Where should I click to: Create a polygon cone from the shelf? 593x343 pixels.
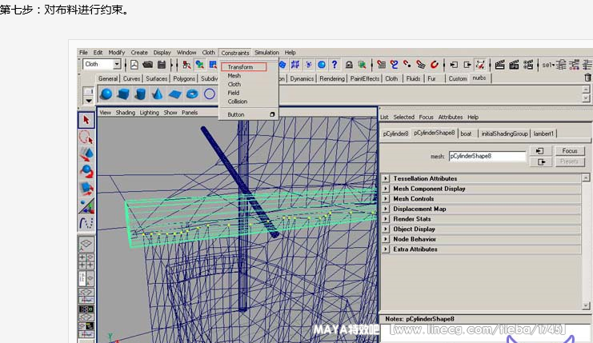[x=157, y=94]
